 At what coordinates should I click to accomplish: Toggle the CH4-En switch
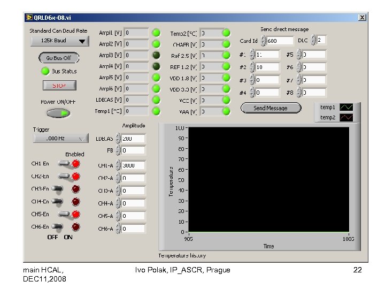point(57,202)
